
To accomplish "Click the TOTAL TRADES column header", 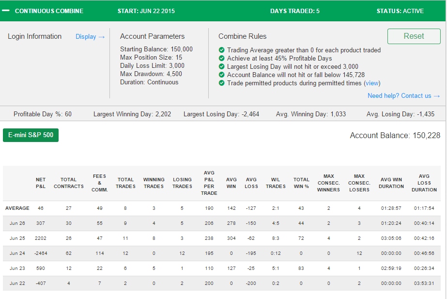I will (125, 183).
